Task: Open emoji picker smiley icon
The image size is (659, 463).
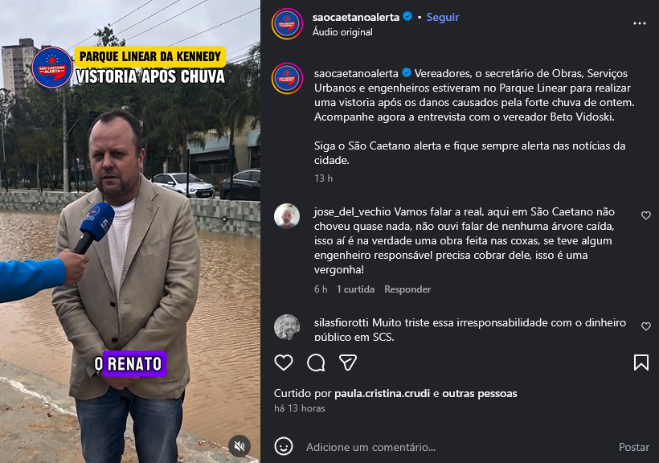Action: 284,446
